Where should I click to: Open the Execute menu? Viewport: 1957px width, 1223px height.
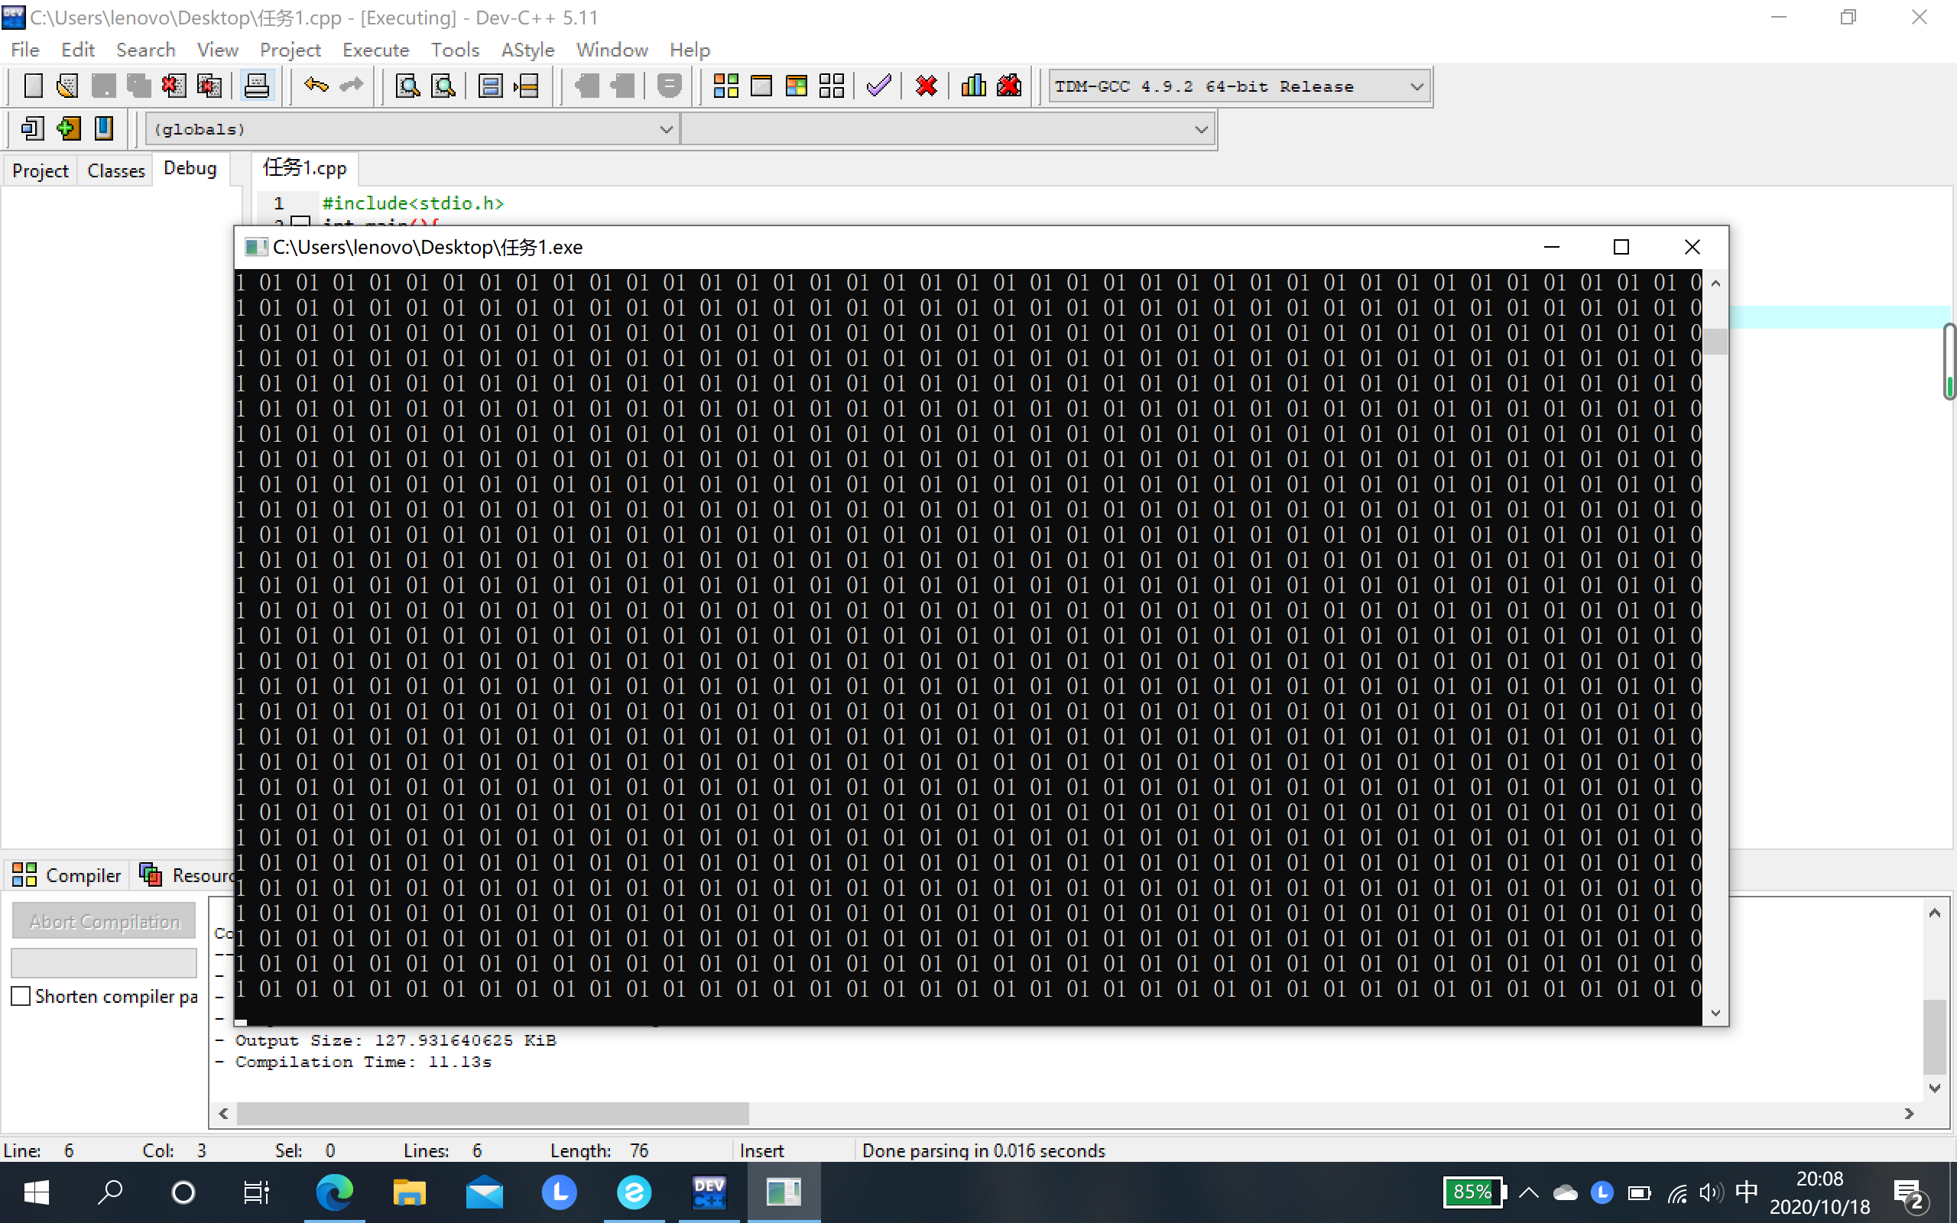click(375, 50)
